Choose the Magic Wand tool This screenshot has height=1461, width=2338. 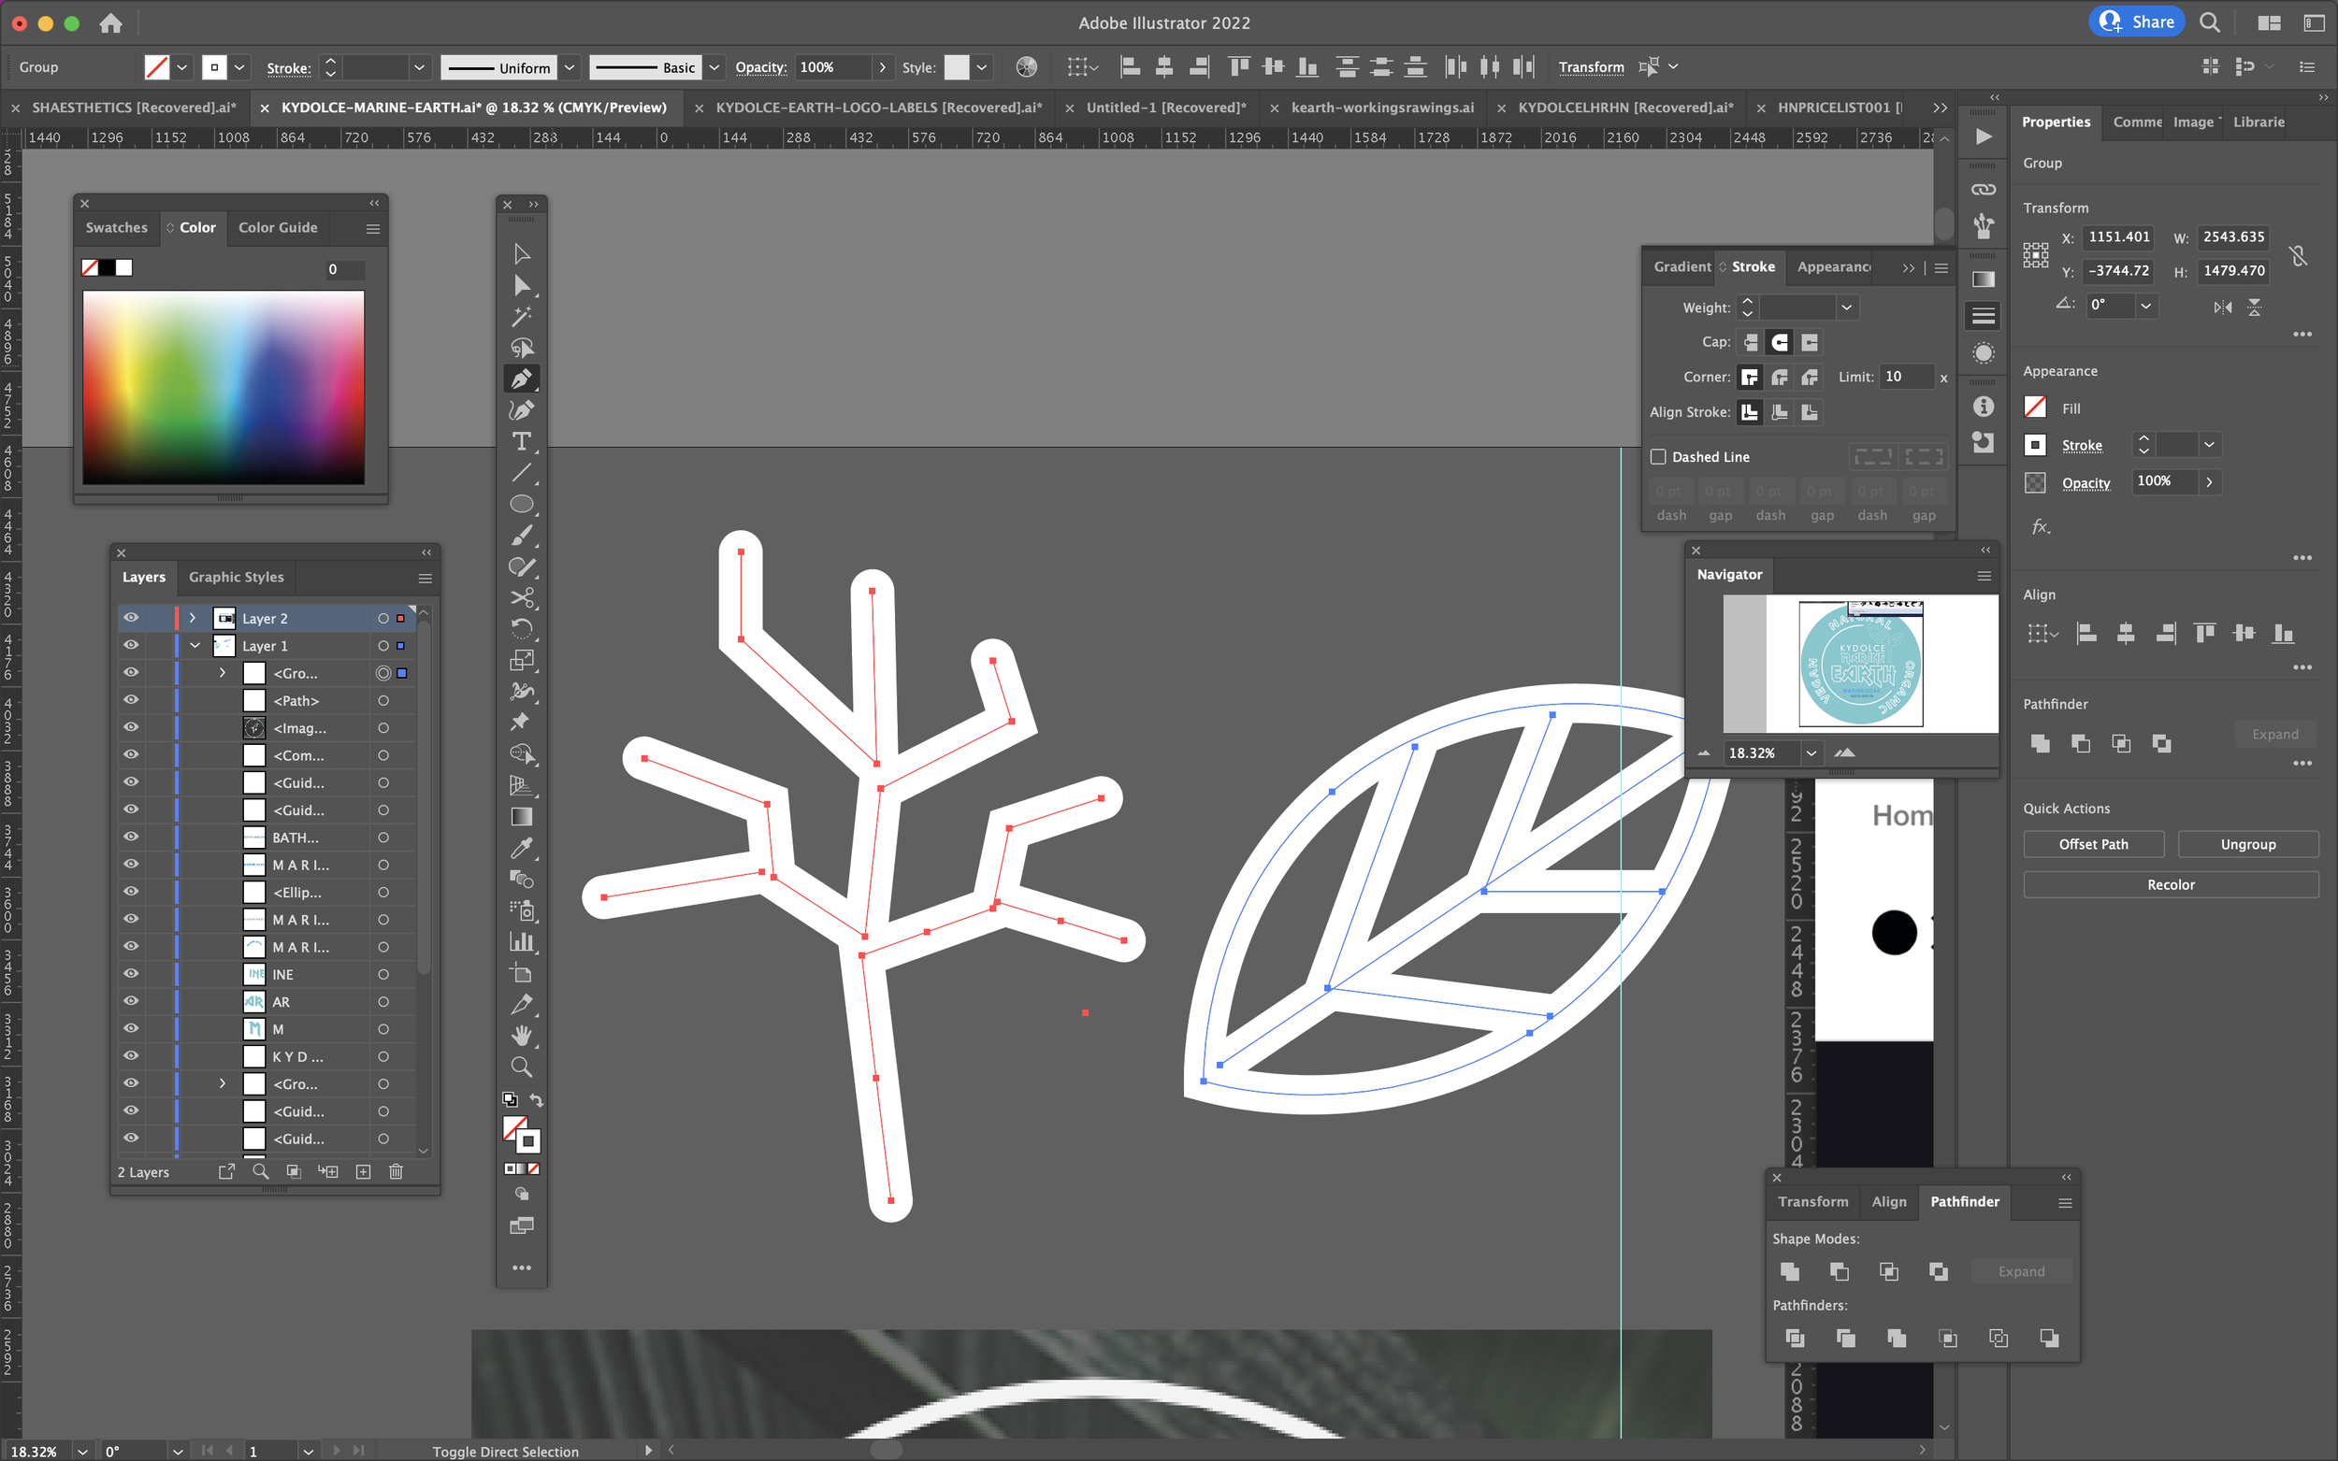[521, 317]
